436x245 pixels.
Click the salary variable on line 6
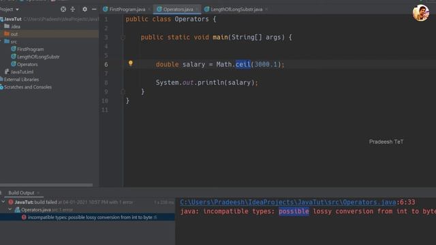pos(193,65)
